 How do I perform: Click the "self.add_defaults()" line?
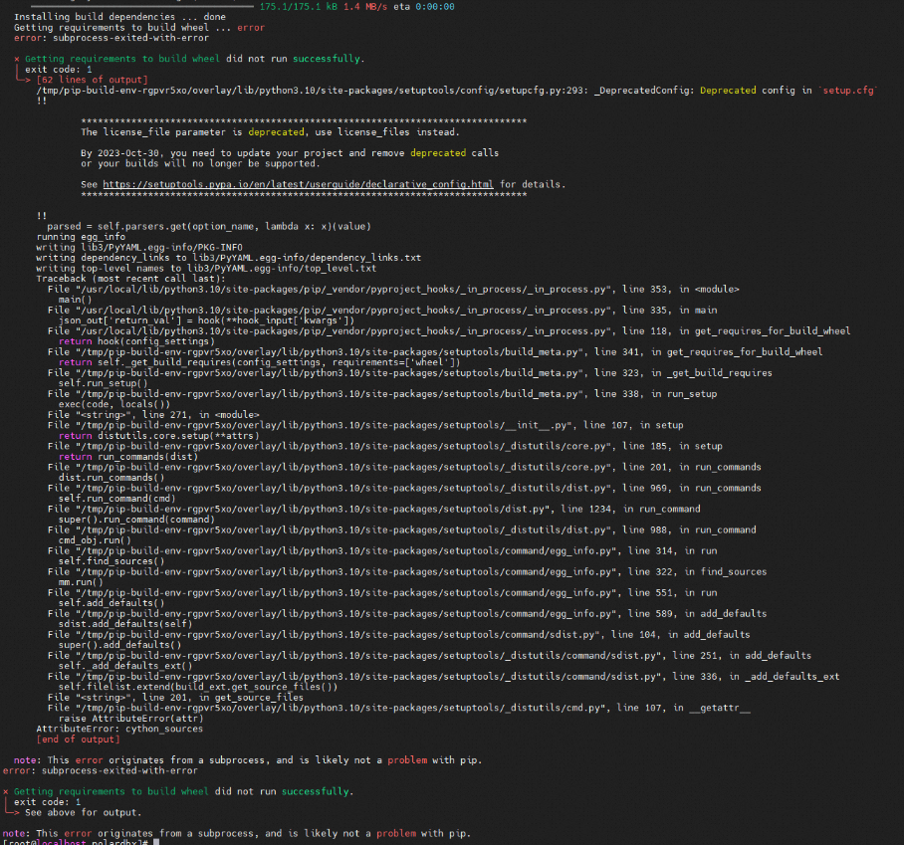[x=112, y=603]
